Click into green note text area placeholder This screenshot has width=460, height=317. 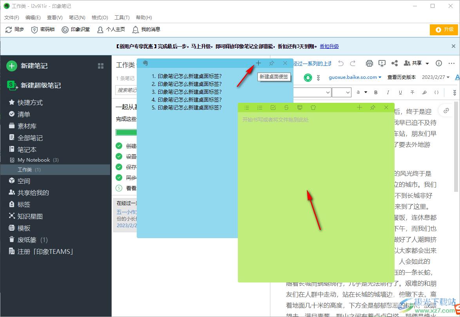[275, 120]
